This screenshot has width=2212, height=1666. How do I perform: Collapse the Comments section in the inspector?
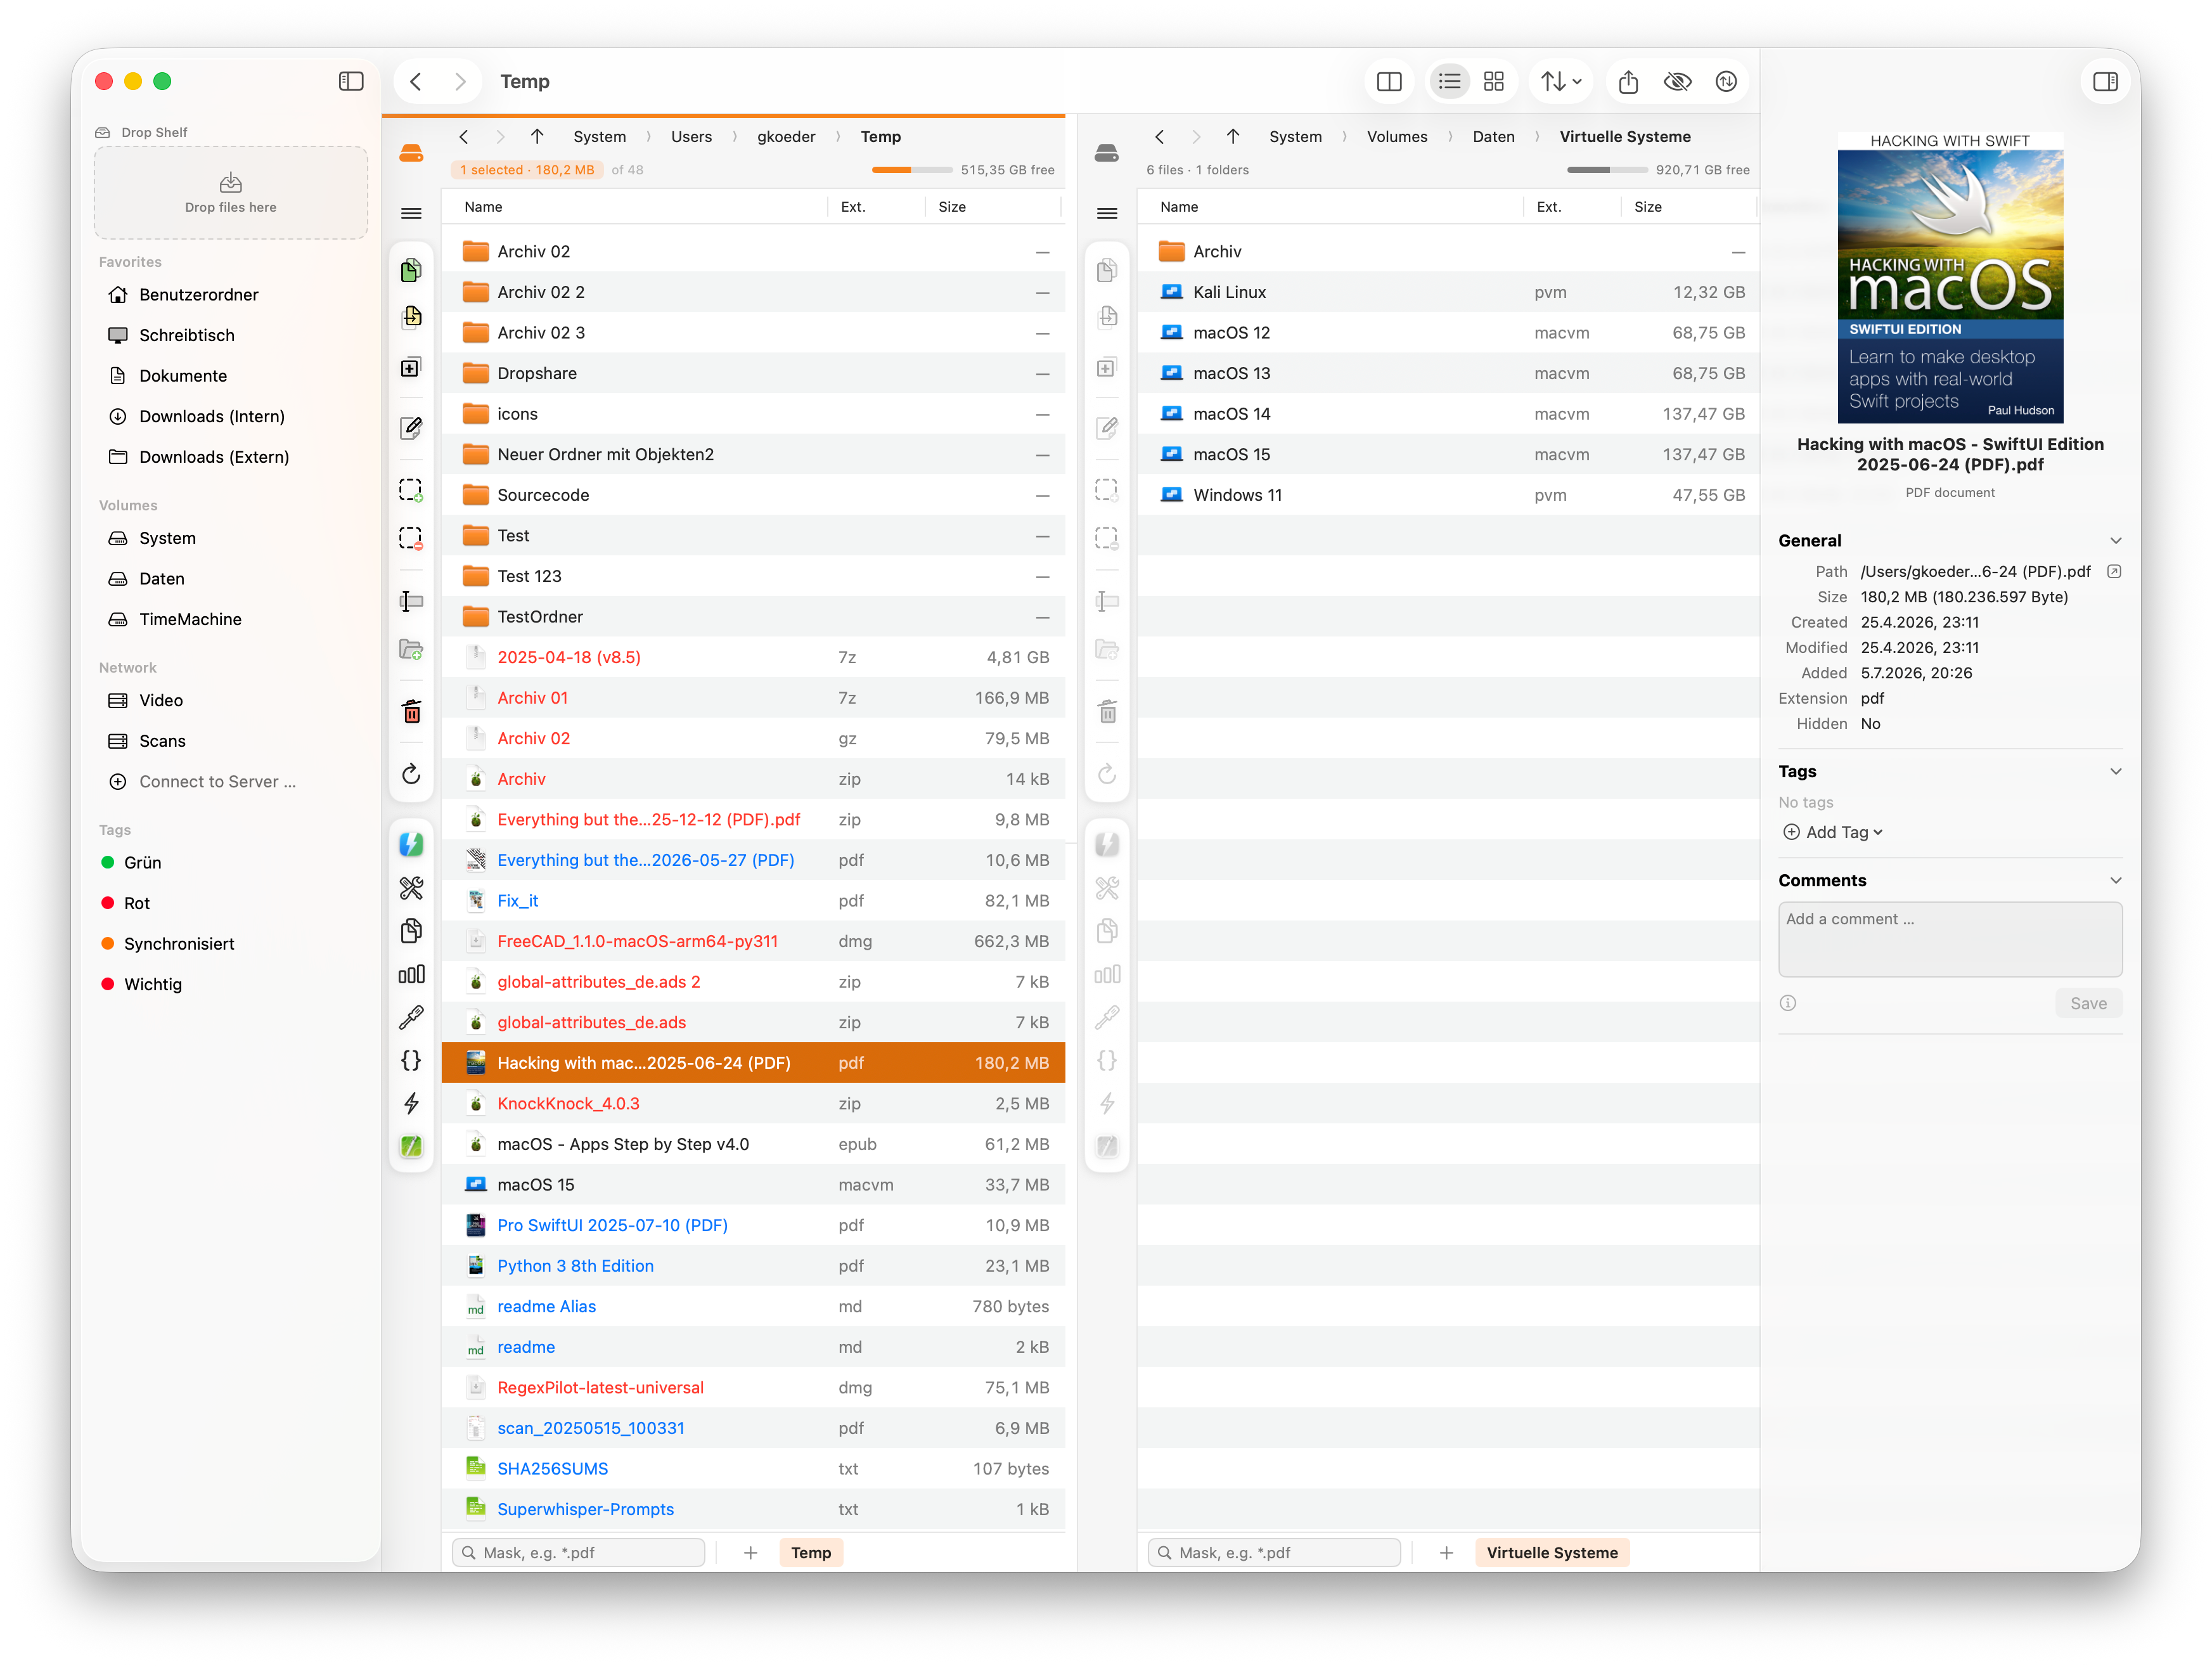[2115, 880]
